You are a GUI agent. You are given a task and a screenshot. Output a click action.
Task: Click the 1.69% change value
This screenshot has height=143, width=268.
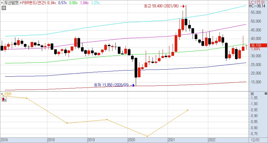(x=256, y=49)
